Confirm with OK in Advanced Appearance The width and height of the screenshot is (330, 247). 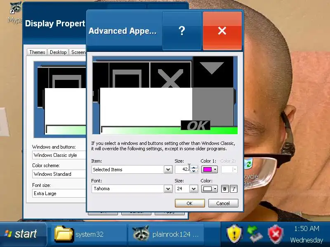pyautogui.click(x=190, y=203)
